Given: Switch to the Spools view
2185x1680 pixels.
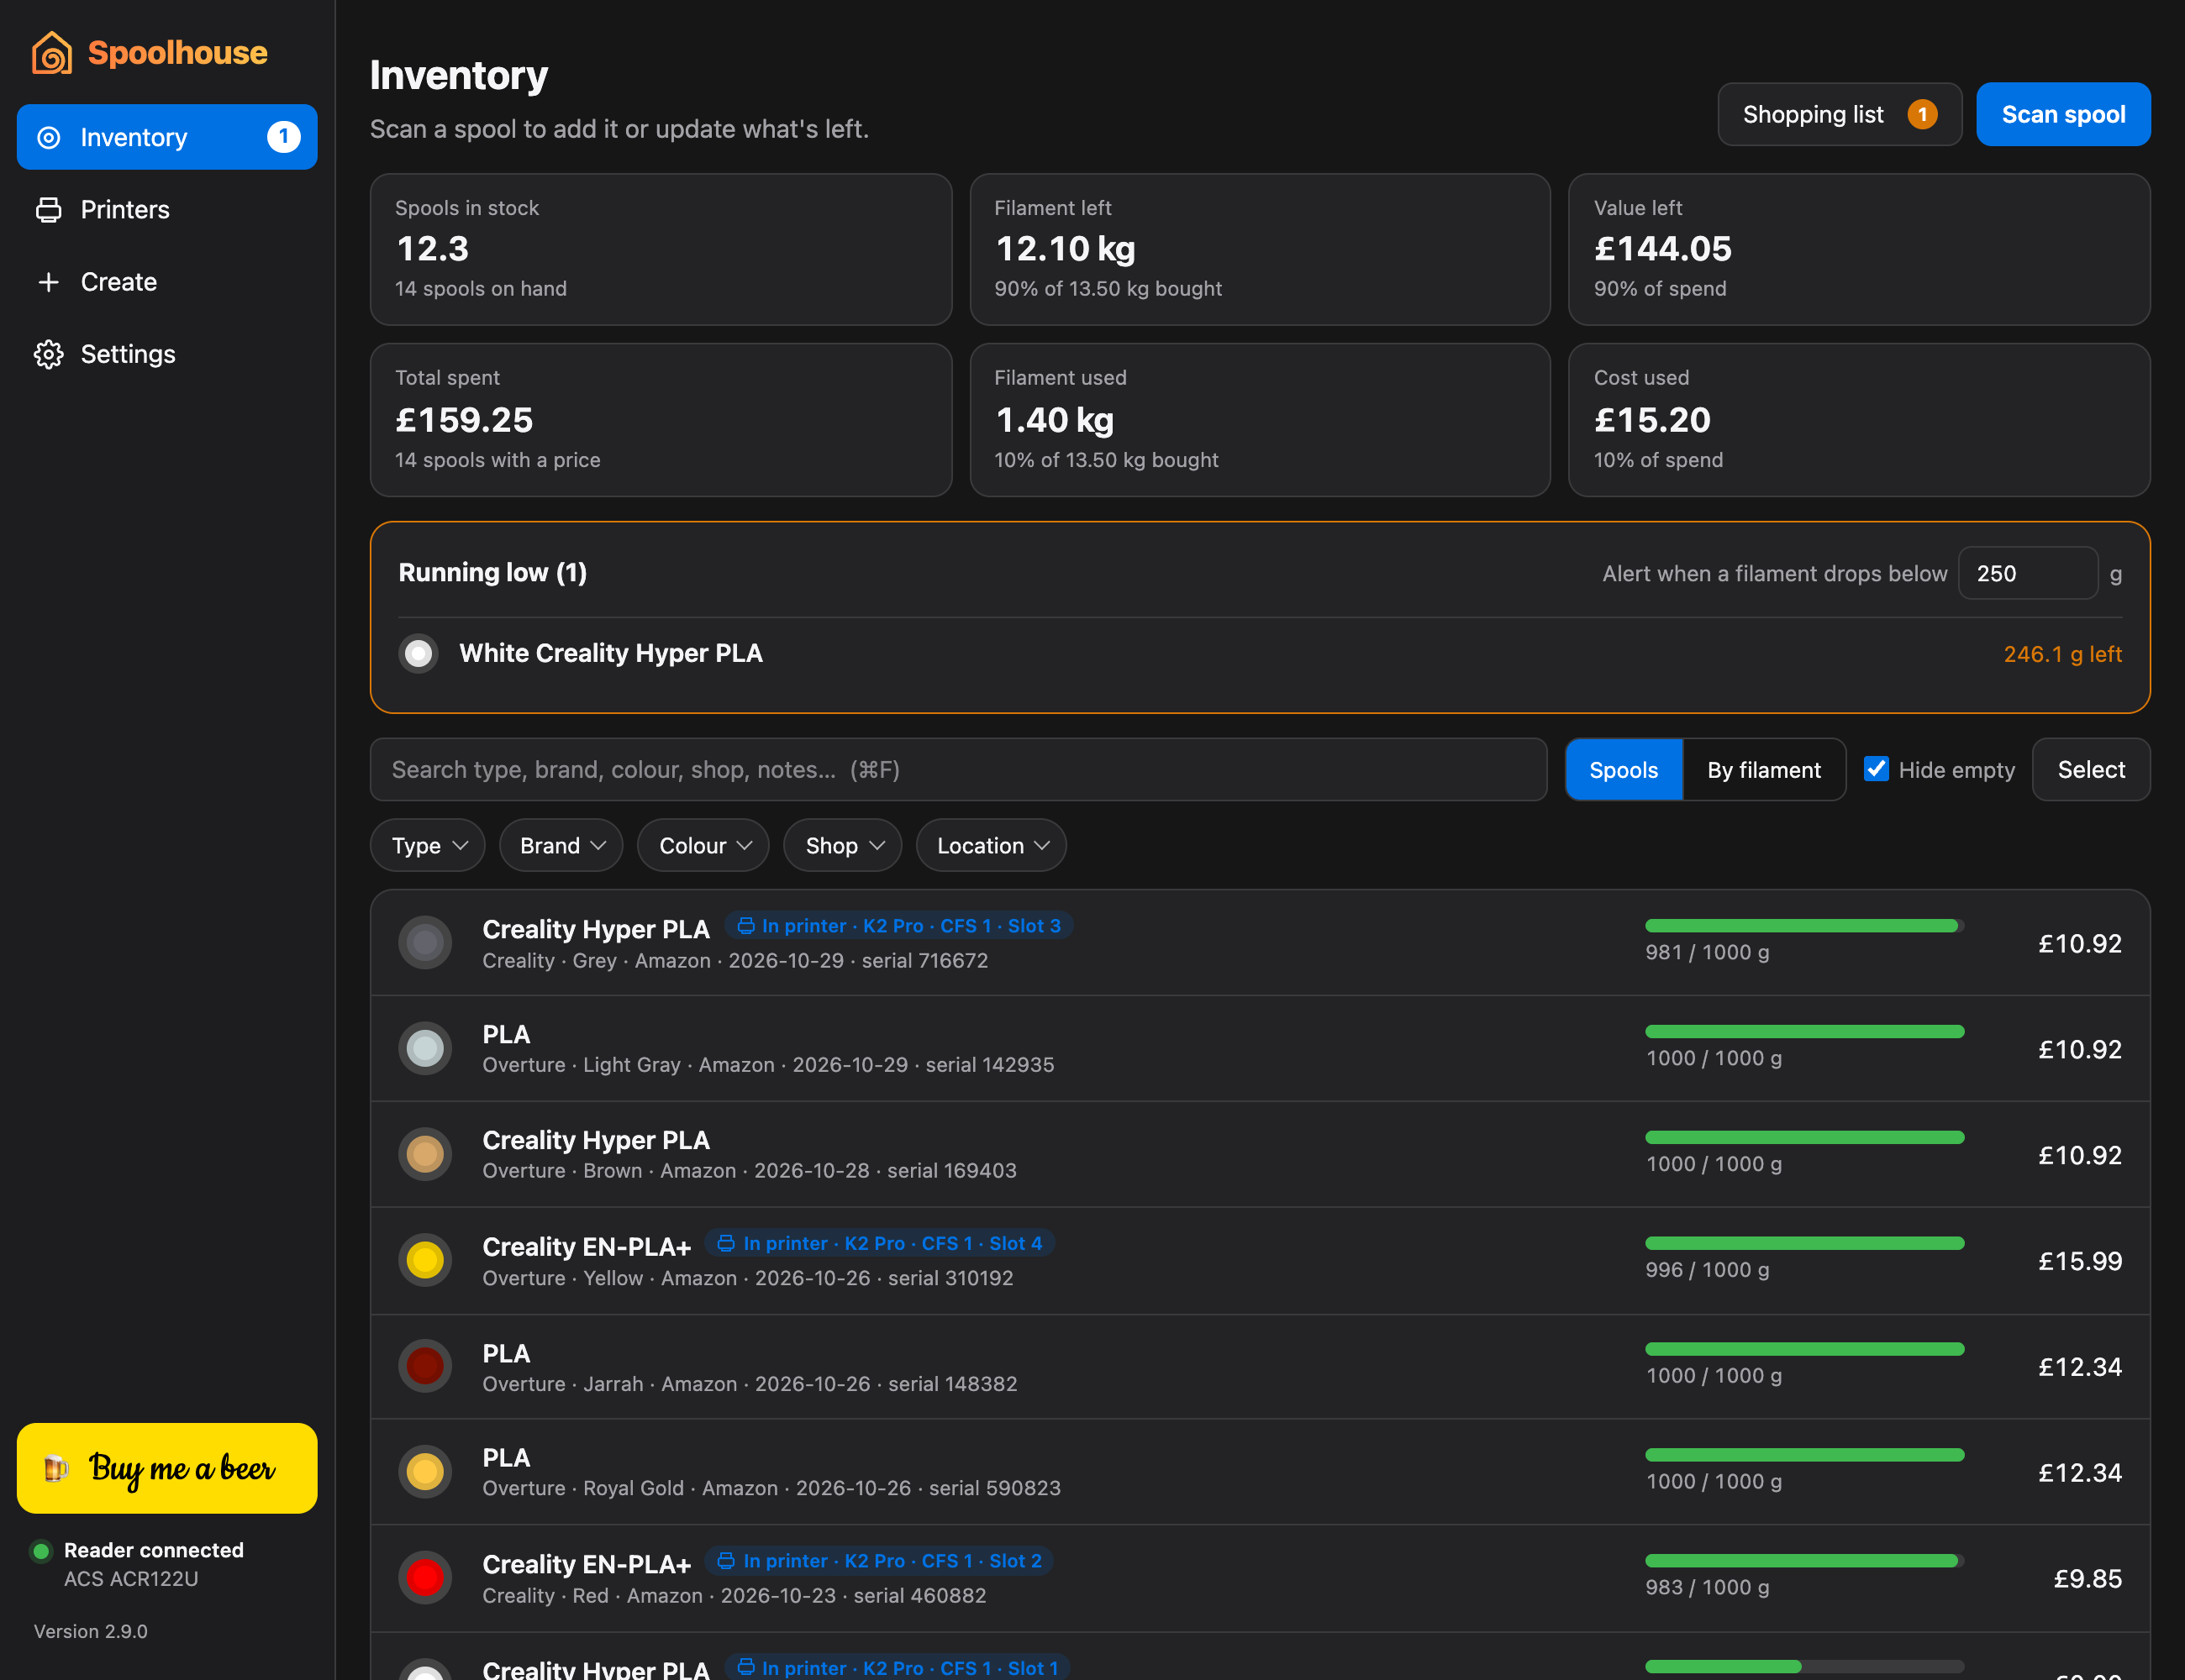Looking at the screenshot, I should tap(1624, 770).
